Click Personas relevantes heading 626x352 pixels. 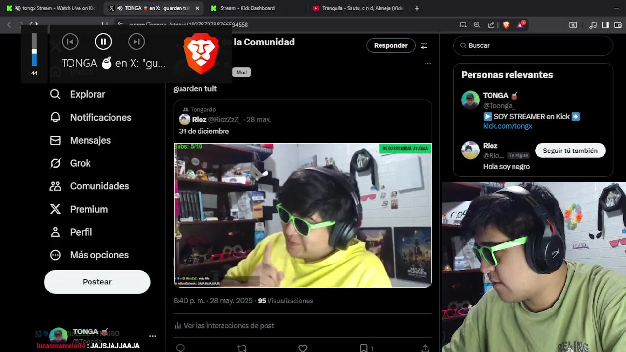507,75
